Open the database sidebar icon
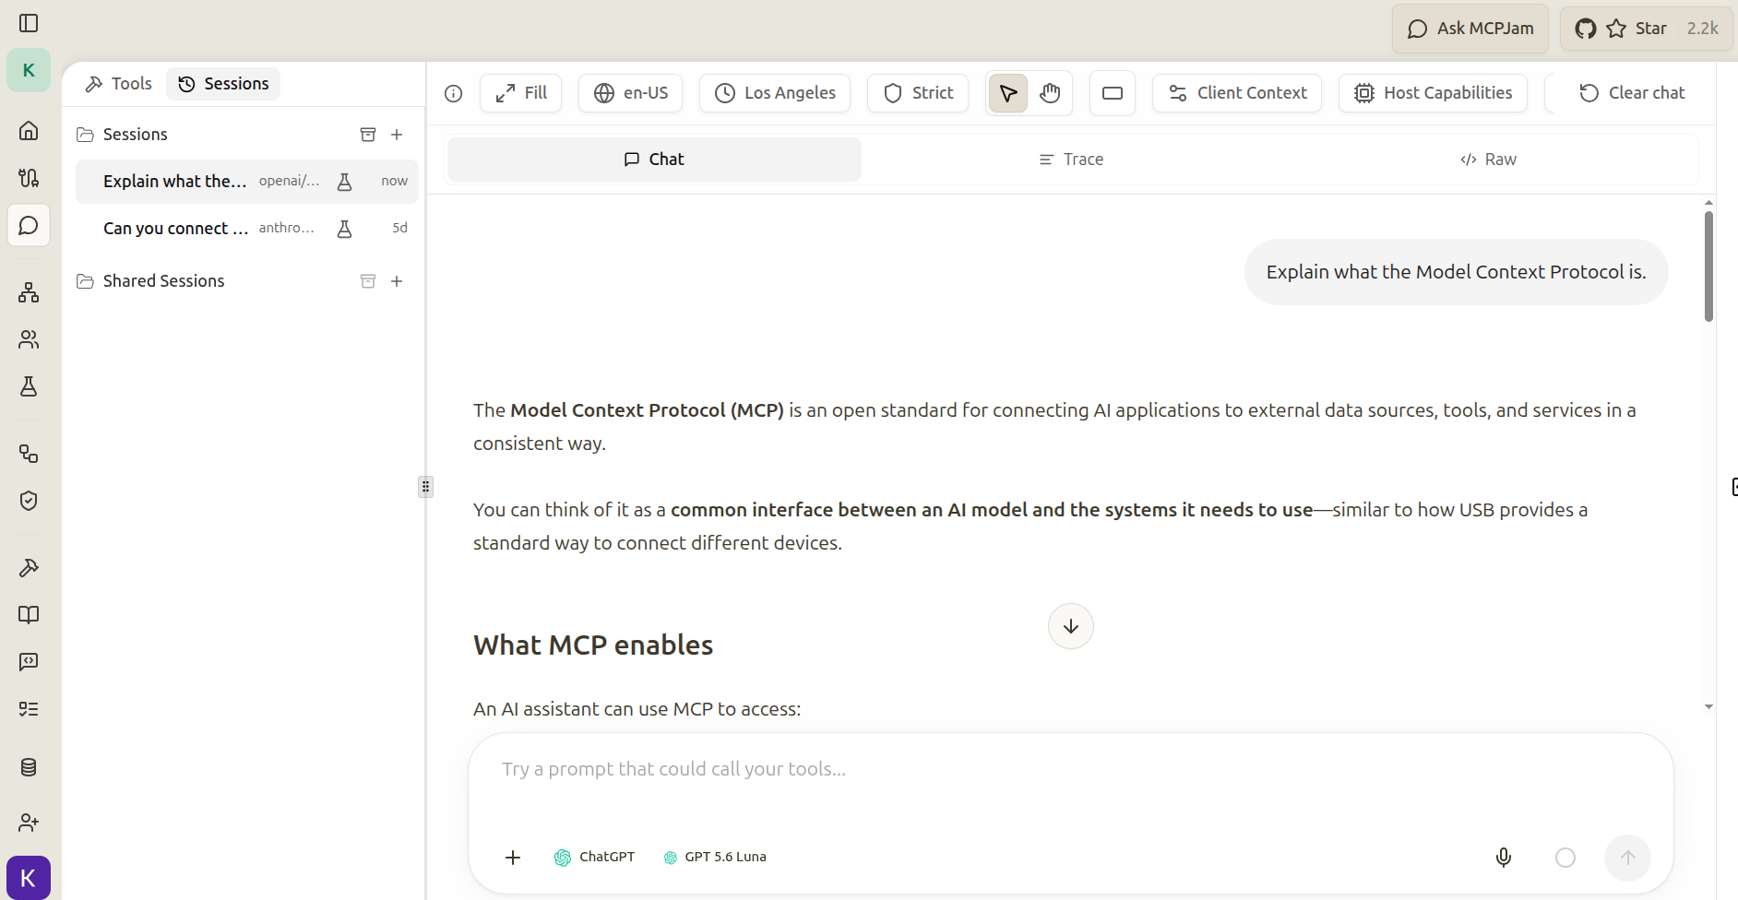The height and width of the screenshot is (900, 1738). pos(29,767)
